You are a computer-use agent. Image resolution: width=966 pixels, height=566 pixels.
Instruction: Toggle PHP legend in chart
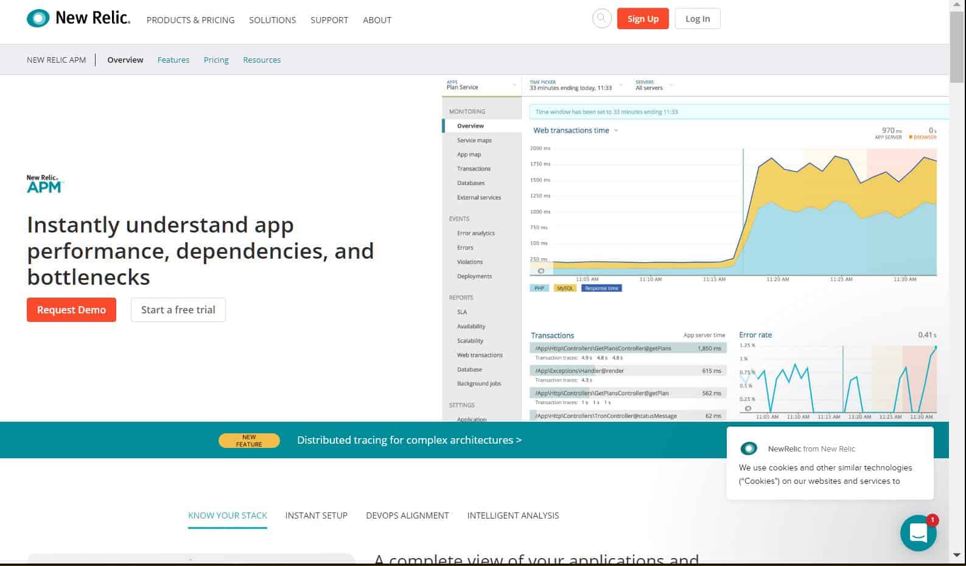[539, 288]
